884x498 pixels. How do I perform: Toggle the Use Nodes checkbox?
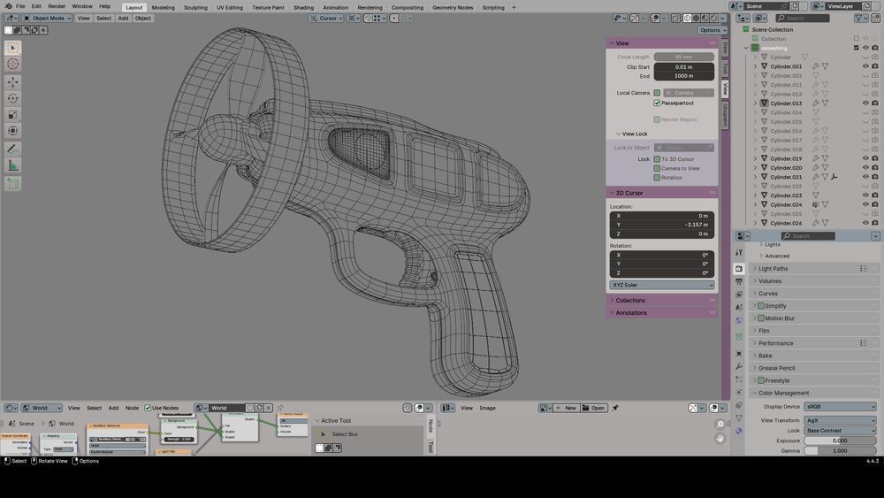click(x=148, y=408)
